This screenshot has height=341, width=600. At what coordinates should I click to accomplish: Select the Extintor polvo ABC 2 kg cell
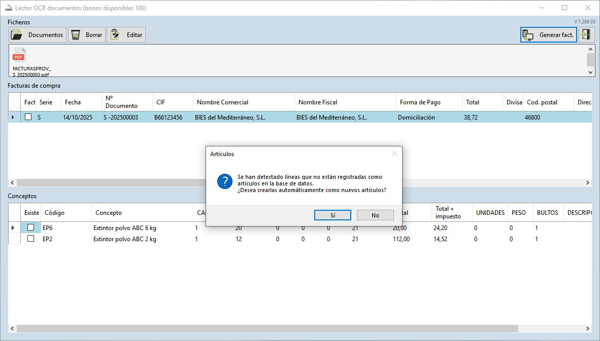pyautogui.click(x=142, y=239)
